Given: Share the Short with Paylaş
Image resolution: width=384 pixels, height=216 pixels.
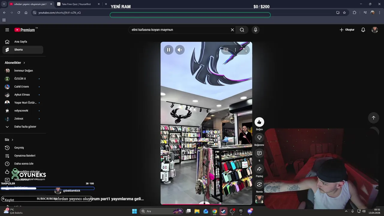Looking at the screenshot, I should [x=259, y=169].
